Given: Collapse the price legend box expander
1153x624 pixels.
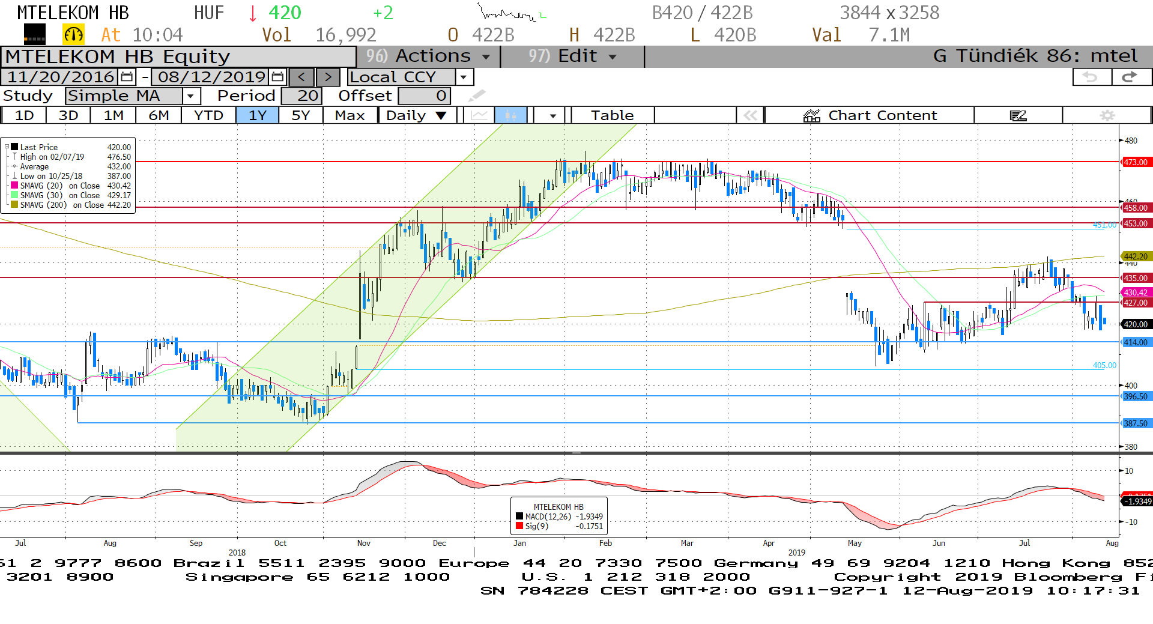Looking at the screenshot, I should tap(7, 147).
